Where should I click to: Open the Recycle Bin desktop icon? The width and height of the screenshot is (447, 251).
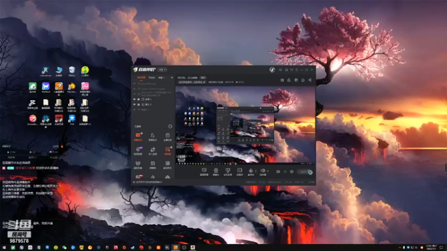pos(72,71)
